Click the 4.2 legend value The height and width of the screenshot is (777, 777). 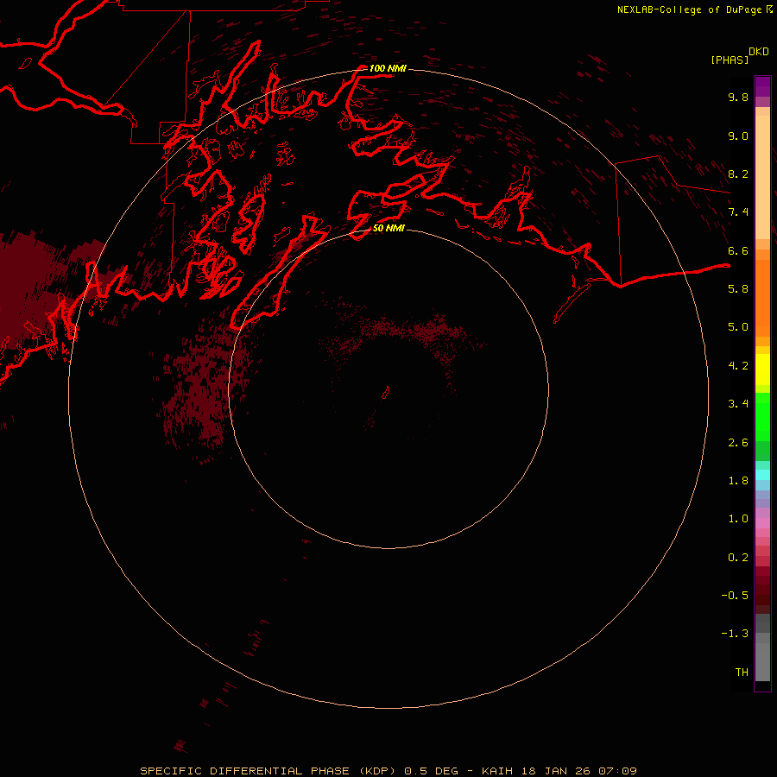click(x=738, y=366)
